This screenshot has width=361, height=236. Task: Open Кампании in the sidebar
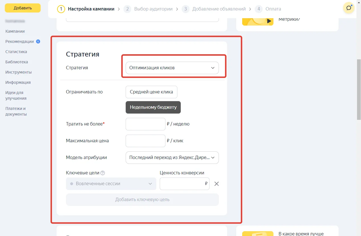tap(15, 31)
